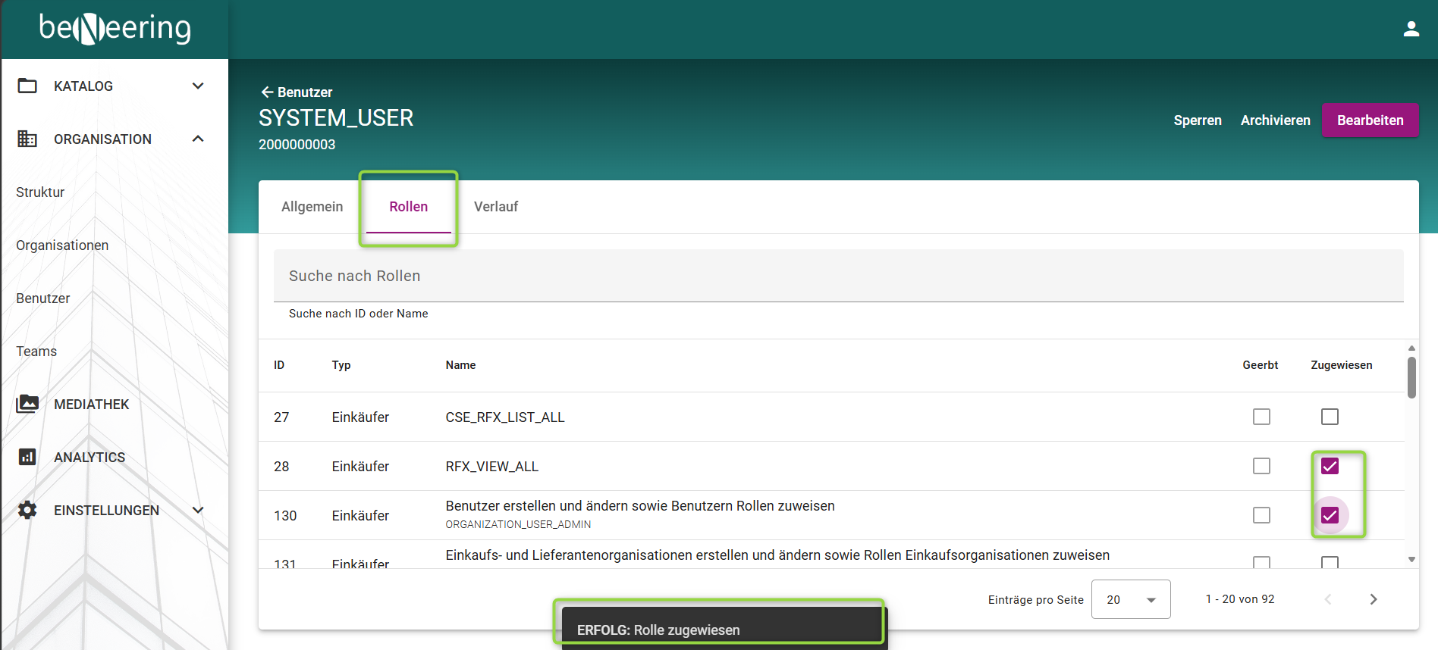Assign role CSE_RFX_LIST_ALL via Zugewiesen checkbox
Screen dimensions: 1438x650
(x=1330, y=417)
